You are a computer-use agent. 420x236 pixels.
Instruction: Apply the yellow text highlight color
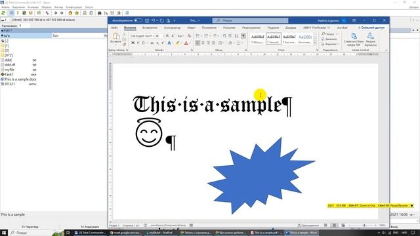[178, 43]
